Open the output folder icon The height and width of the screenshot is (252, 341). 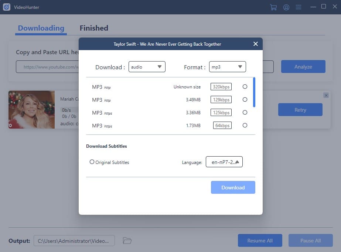[127, 241]
